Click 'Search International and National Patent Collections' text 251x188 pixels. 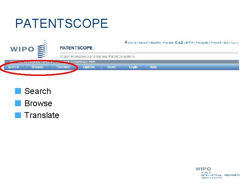97,57
